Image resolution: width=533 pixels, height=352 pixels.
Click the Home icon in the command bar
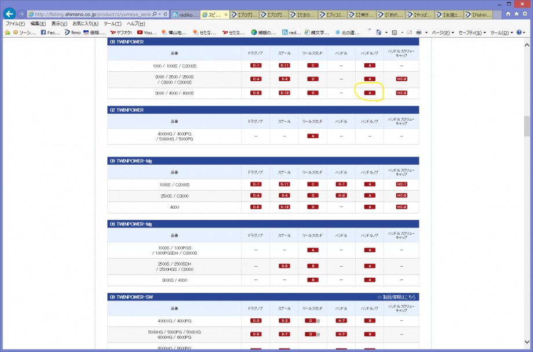[379, 32]
